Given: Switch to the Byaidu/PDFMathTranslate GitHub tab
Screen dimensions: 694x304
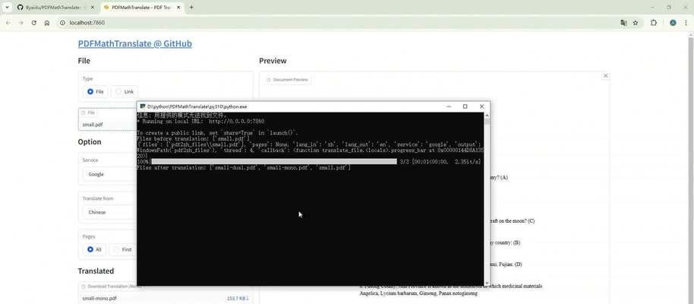Looking at the screenshot, I should tap(55, 8).
